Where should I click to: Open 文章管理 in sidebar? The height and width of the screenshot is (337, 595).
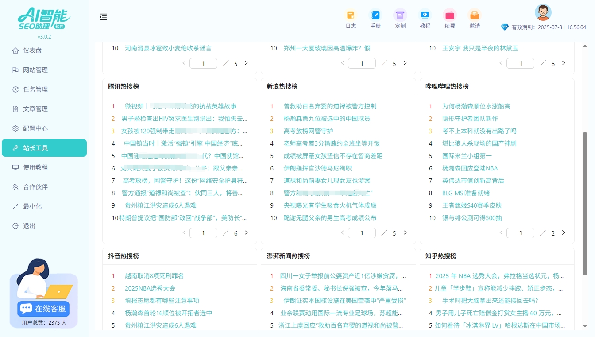point(44,109)
